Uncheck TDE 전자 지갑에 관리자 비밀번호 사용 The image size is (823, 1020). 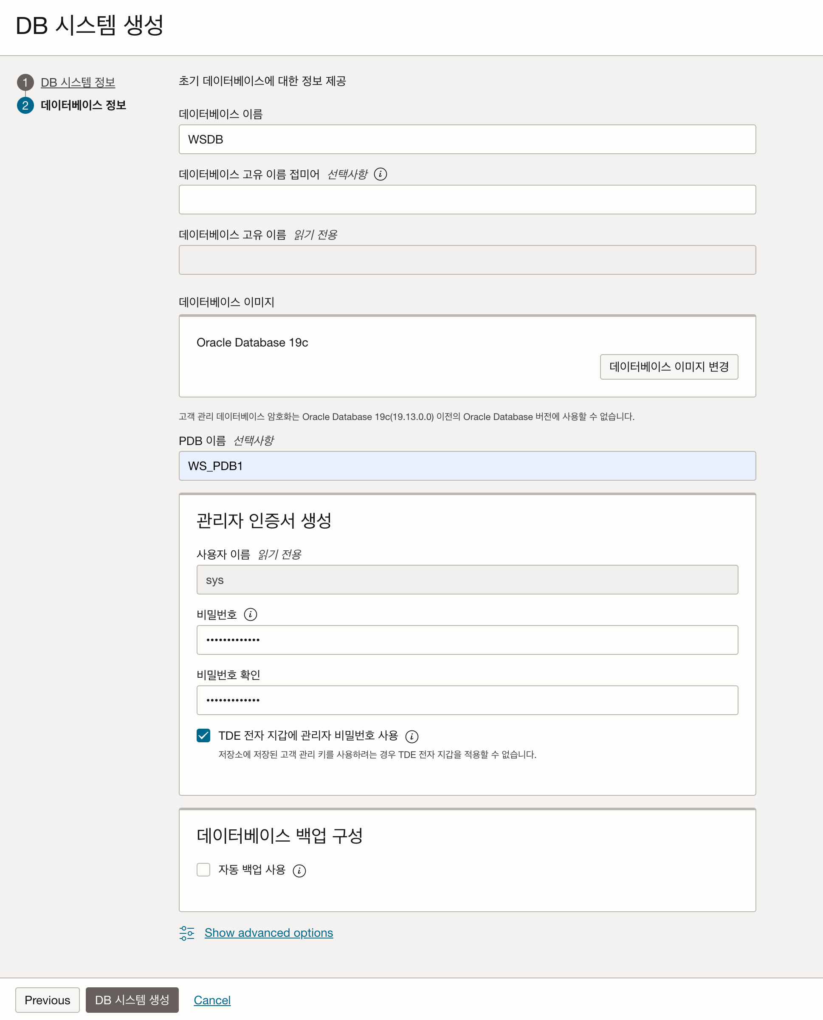[203, 735]
